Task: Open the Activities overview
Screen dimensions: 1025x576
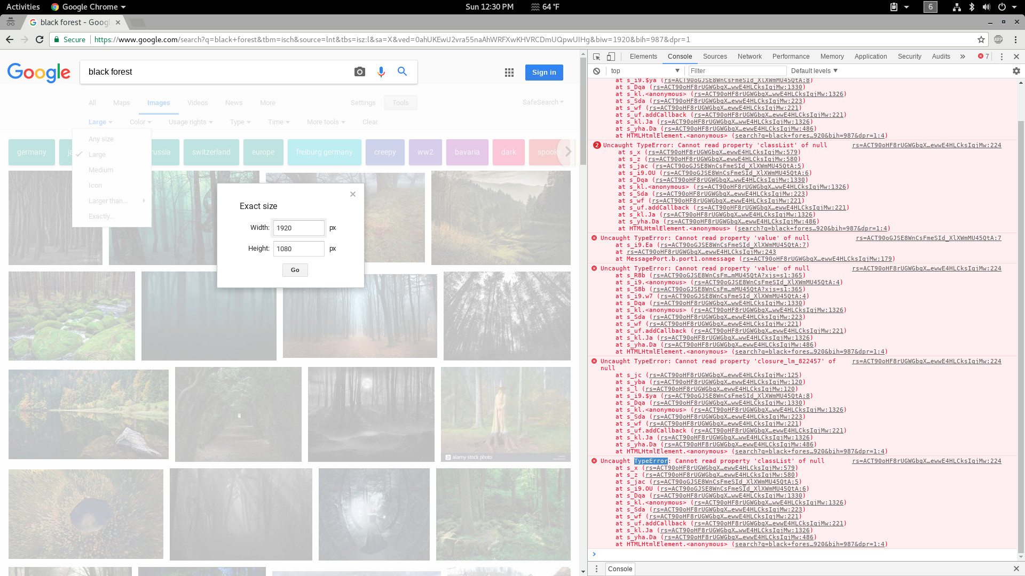Action: 23,7
